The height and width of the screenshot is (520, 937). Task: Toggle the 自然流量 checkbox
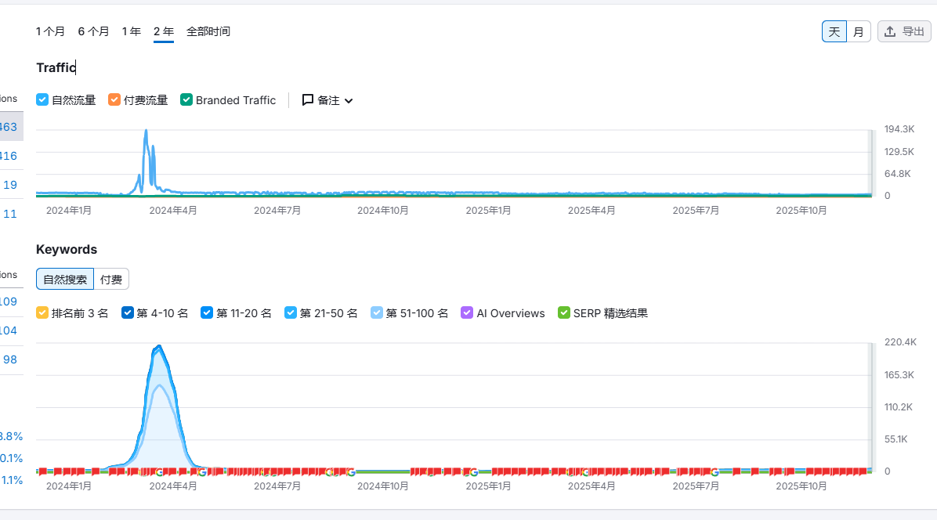coord(43,100)
